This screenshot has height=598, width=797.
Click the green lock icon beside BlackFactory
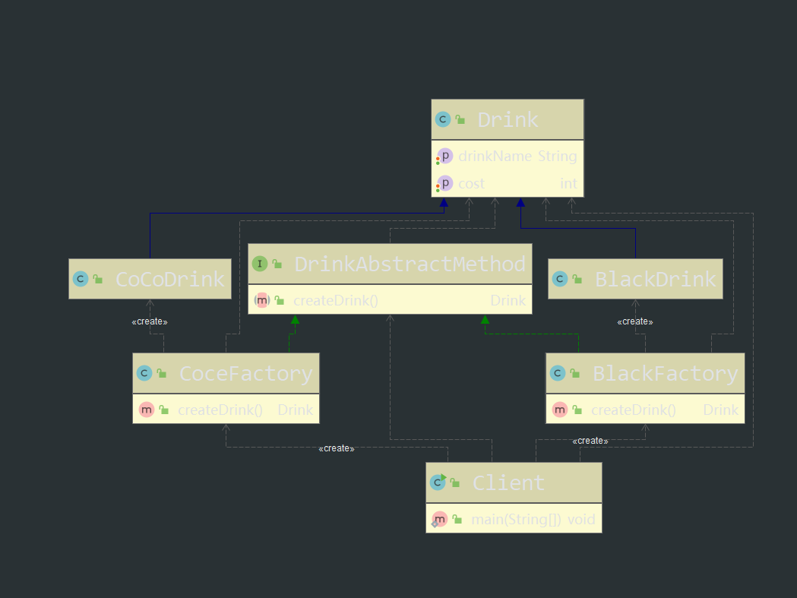576,374
